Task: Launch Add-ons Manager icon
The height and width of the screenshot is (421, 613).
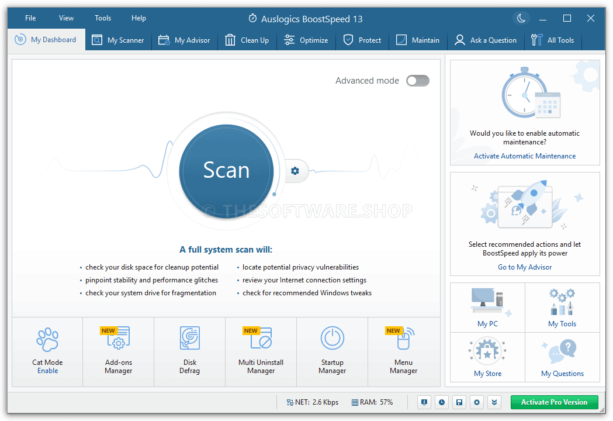Action: (x=119, y=338)
